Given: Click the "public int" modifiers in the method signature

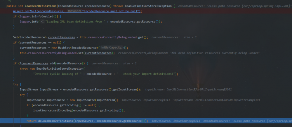Looking at the screenshot, I should point(15,6).
